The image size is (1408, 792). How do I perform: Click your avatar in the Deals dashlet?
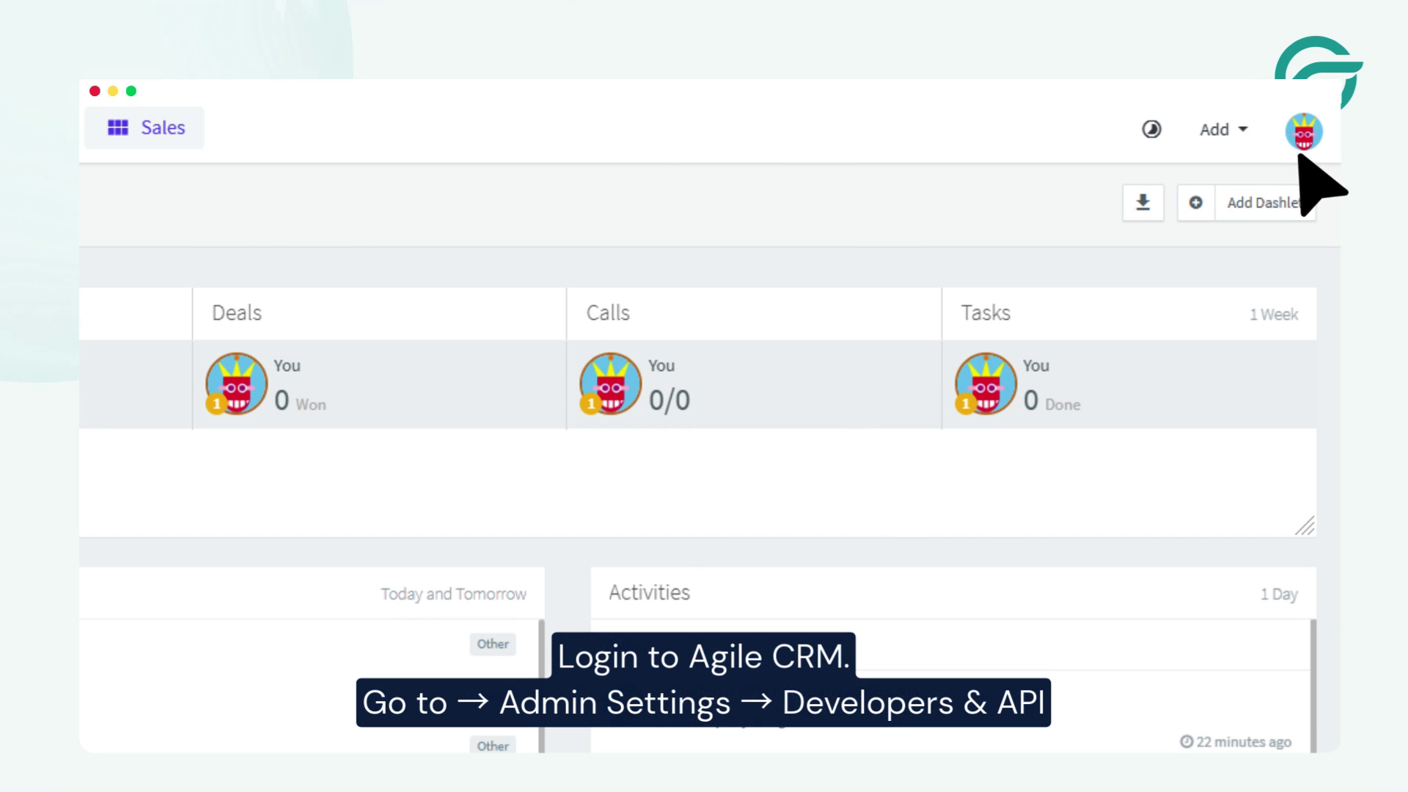(236, 383)
